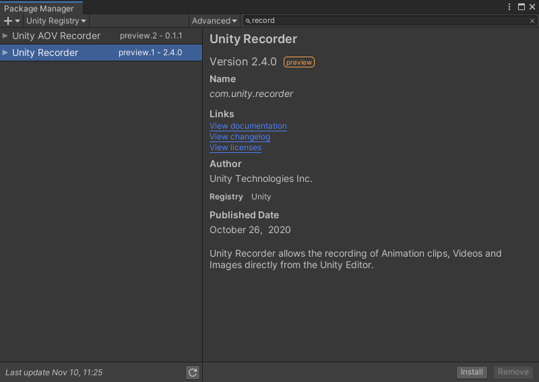Open the Package Manager kebab options menu

pyautogui.click(x=509, y=7)
